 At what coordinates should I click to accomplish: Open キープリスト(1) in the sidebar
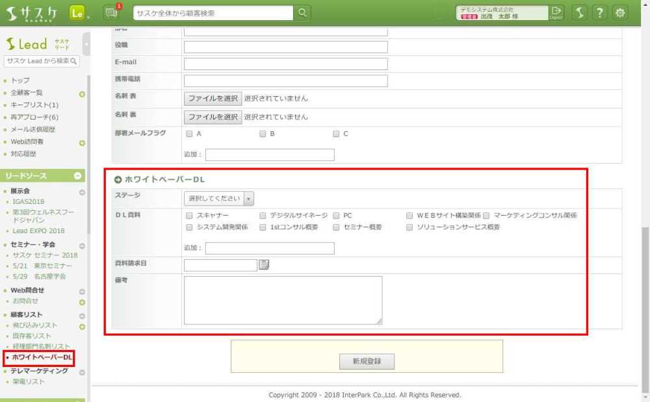34,105
